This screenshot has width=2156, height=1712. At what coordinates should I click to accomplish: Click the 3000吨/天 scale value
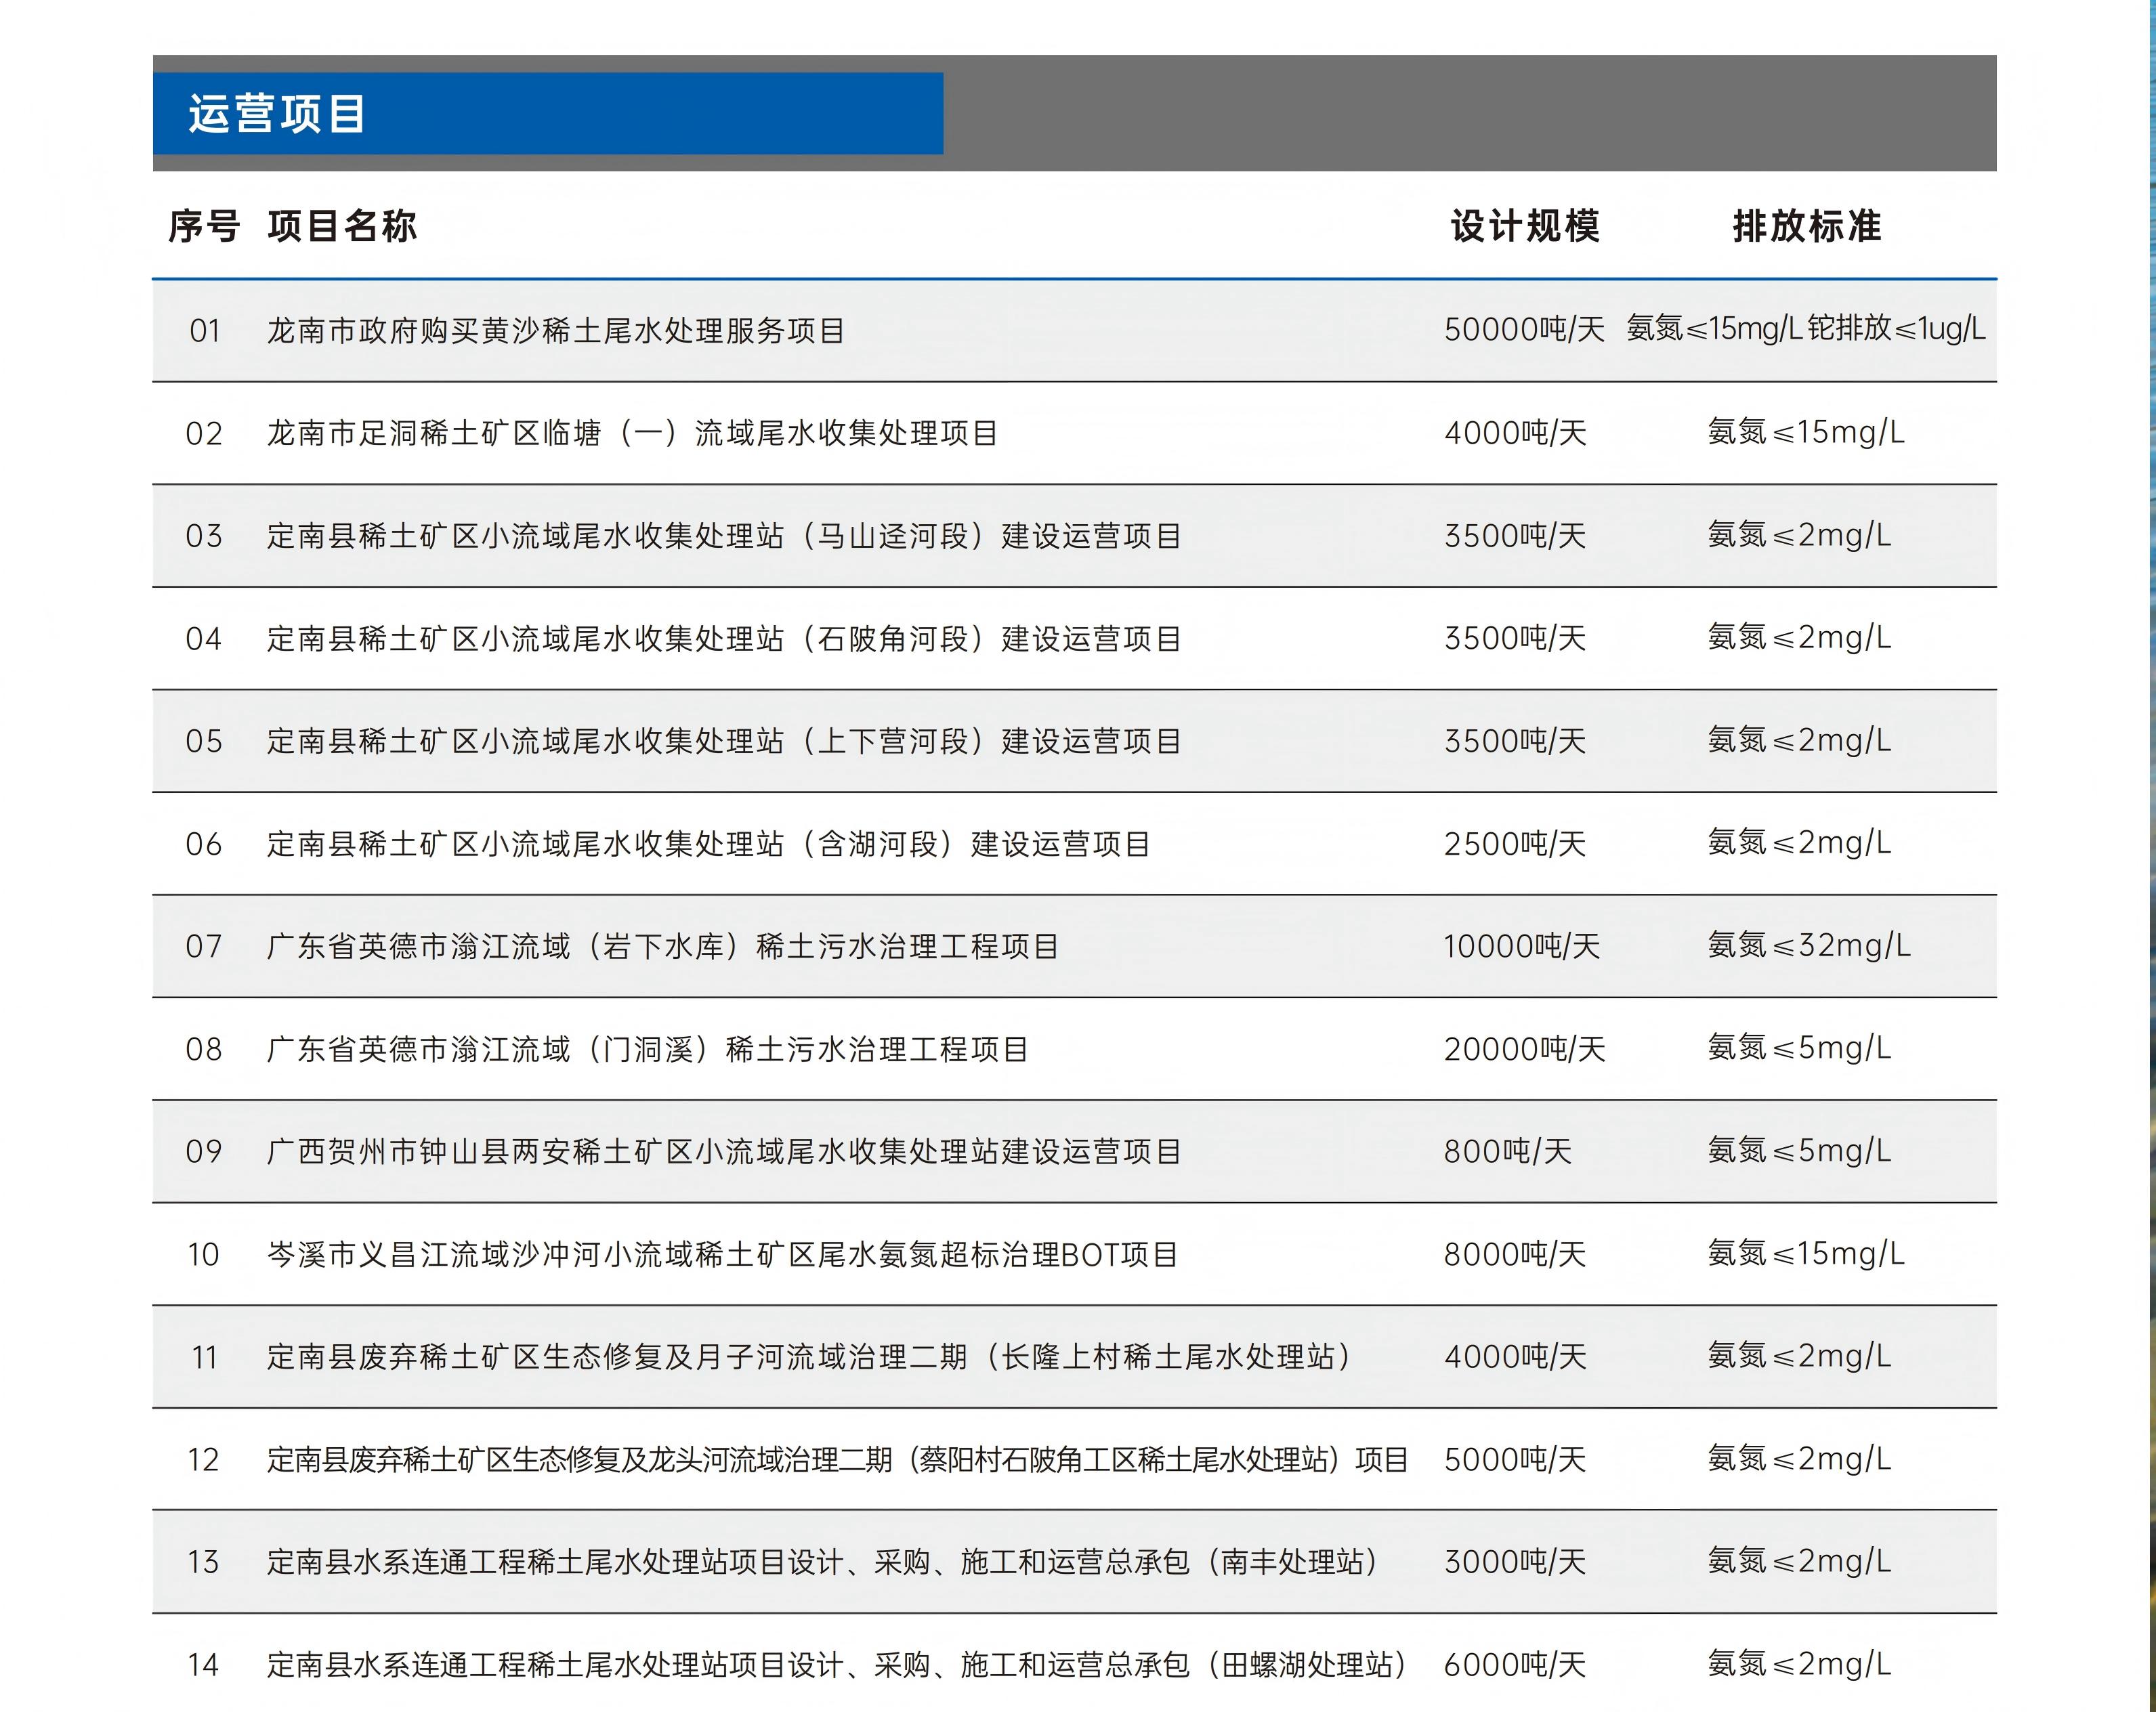coord(1515,1562)
